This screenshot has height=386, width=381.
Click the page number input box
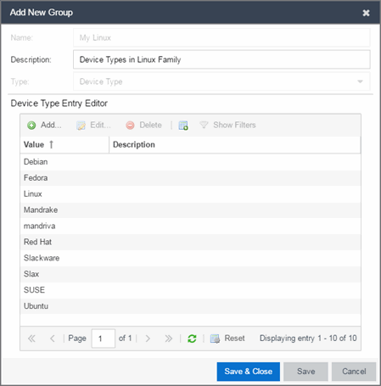point(104,338)
